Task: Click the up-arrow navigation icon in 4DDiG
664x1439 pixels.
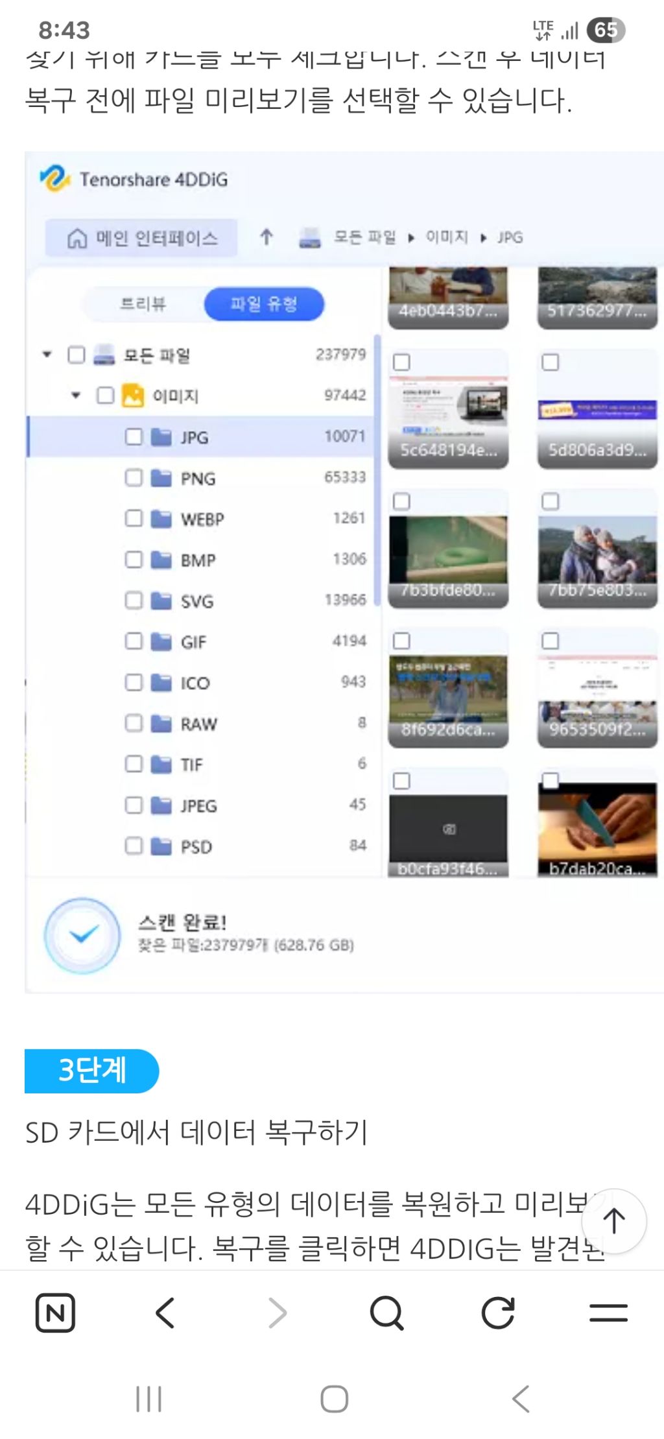Action: coord(267,237)
